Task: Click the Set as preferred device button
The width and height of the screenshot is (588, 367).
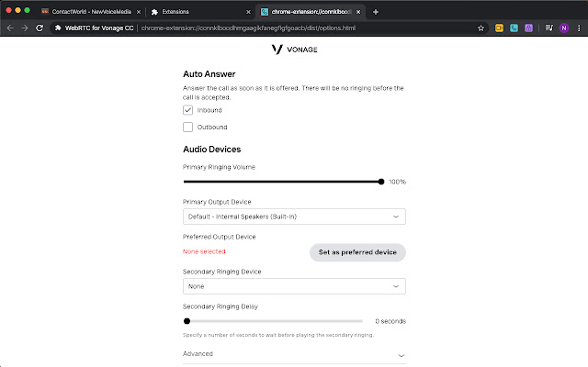Action: click(x=357, y=251)
